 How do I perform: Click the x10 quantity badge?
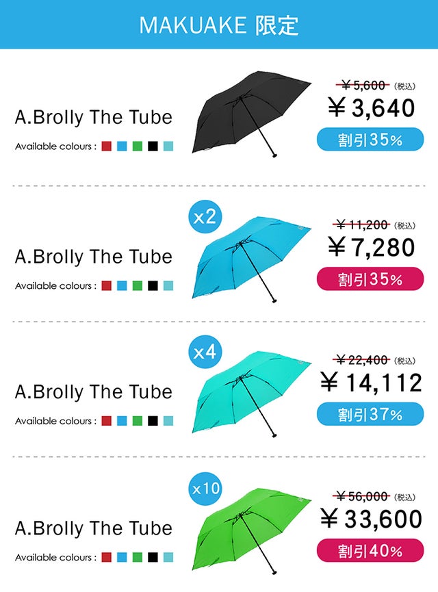click(205, 488)
